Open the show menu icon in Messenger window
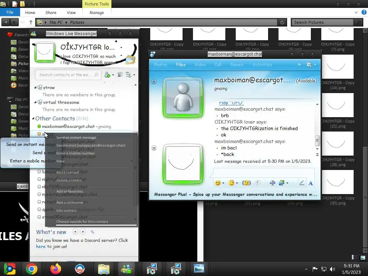Image resolution: width=368 pixels, height=276 pixels. click(129, 75)
